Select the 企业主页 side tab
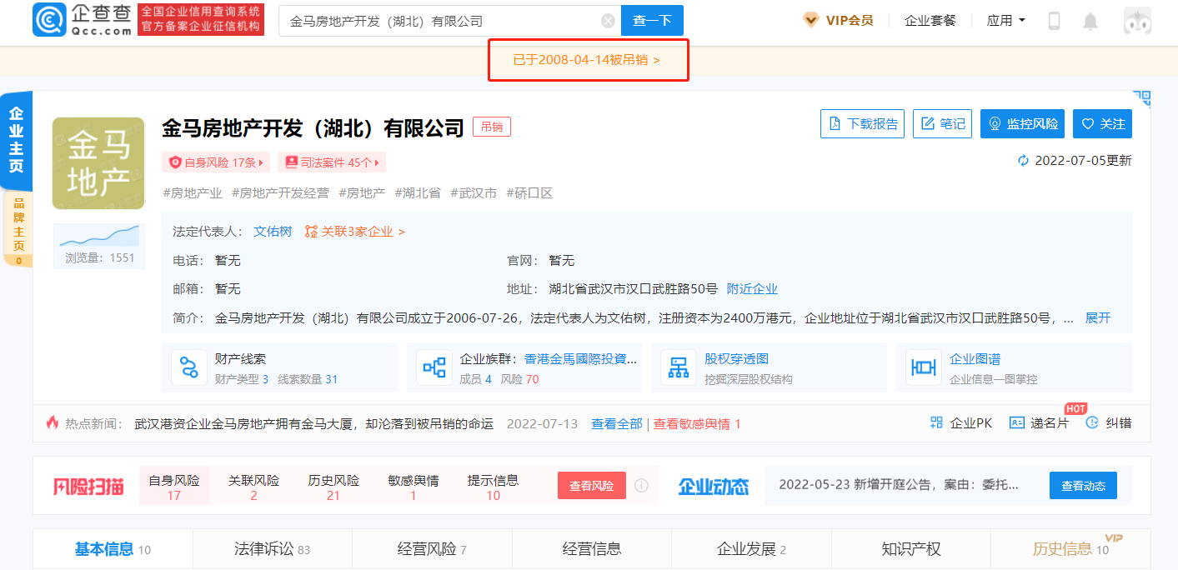This screenshot has height=570, width=1178. 17,140
